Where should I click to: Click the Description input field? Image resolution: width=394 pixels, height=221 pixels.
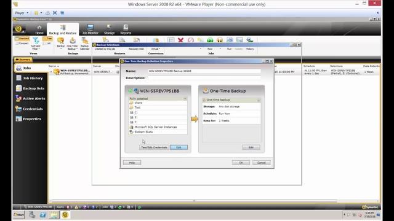pyautogui.click(x=204, y=78)
